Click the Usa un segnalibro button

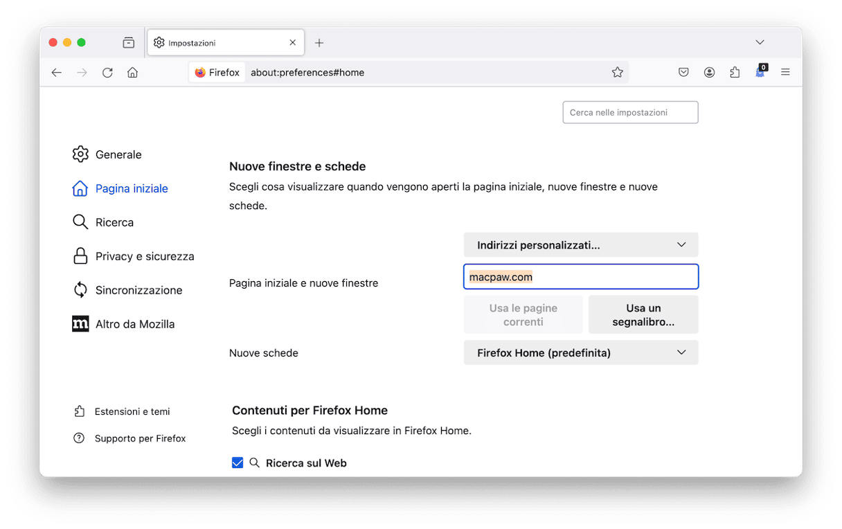[x=643, y=315]
